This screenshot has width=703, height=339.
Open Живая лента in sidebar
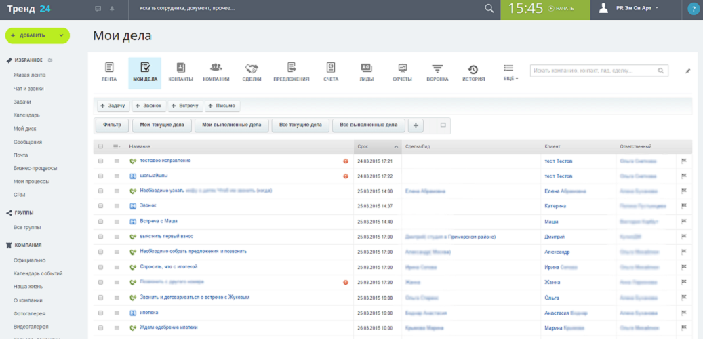(x=30, y=75)
